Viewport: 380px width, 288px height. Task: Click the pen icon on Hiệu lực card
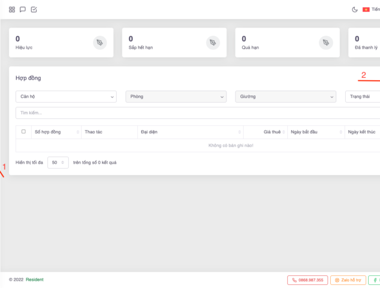point(100,43)
